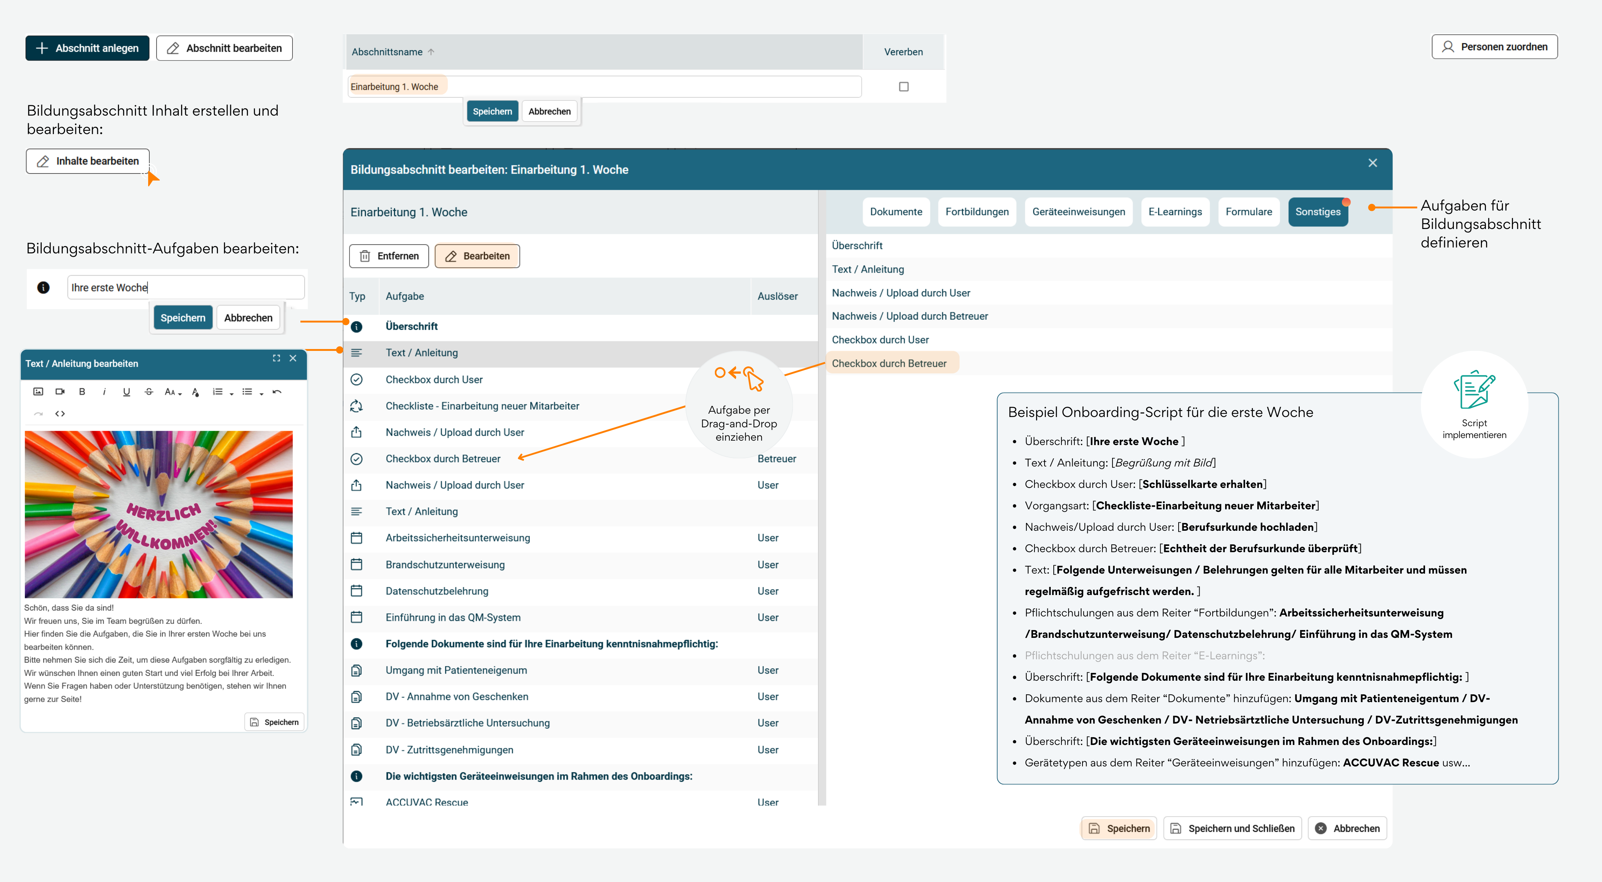
Task: Toggle the Vererben checkbox for Einarbeitung 1. Woche
Action: point(904,86)
